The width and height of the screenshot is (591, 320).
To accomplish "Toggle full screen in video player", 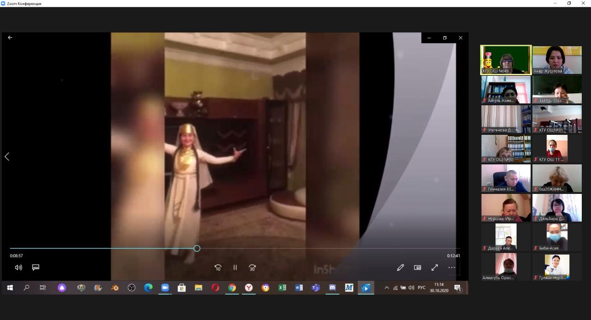I will click(x=434, y=267).
